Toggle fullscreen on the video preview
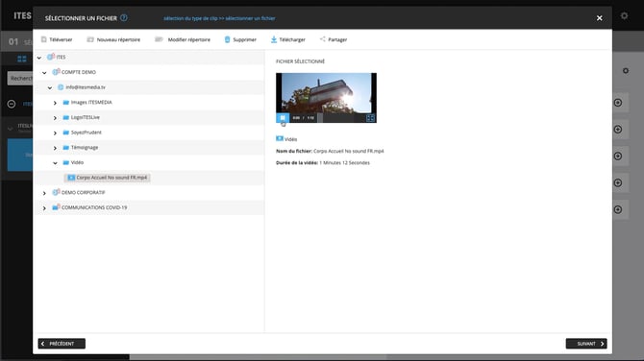644x361 pixels. pos(370,118)
